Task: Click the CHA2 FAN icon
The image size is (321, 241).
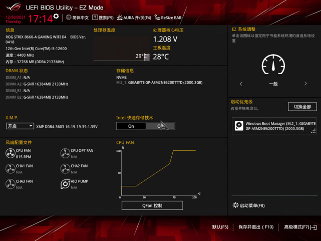Action: coord(65,169)
